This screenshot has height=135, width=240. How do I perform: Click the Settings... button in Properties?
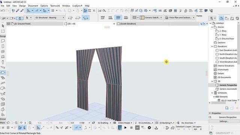tap(224, 121)
